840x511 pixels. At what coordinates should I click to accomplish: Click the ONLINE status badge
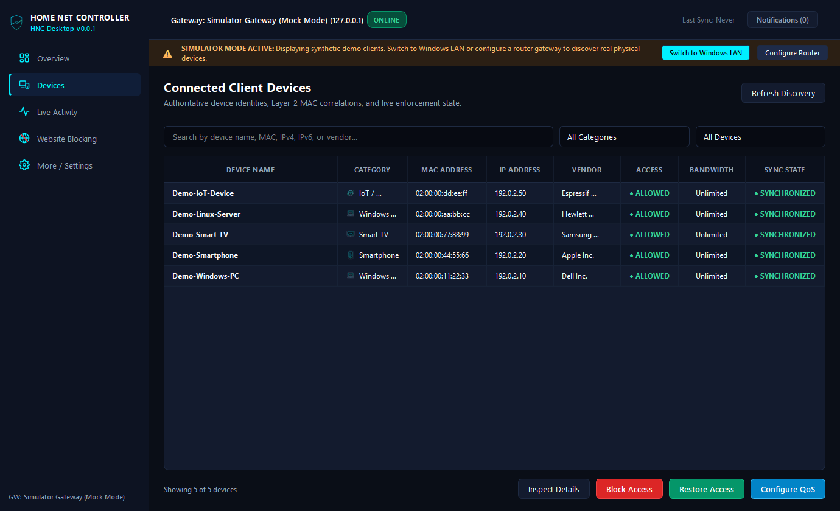[x=387, y=20]
